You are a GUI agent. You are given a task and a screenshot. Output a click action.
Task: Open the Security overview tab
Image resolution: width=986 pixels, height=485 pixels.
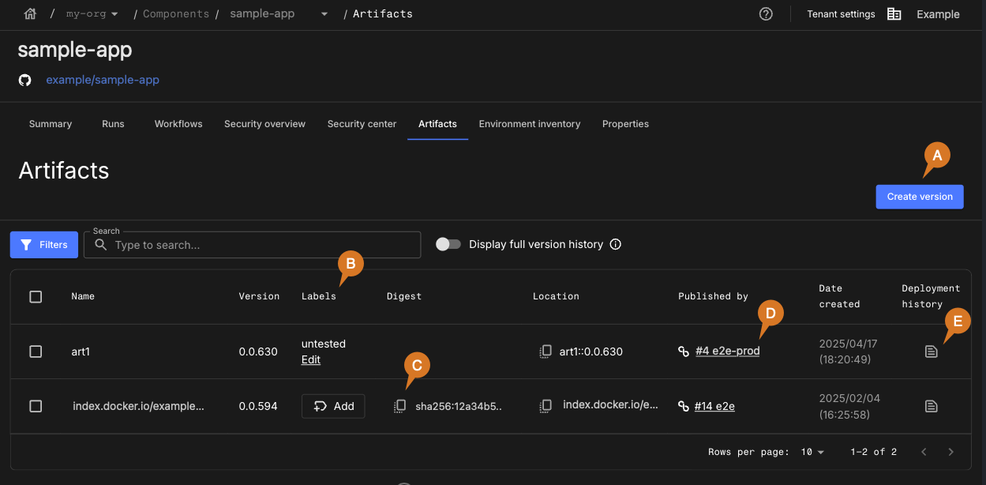pos(264,124)
